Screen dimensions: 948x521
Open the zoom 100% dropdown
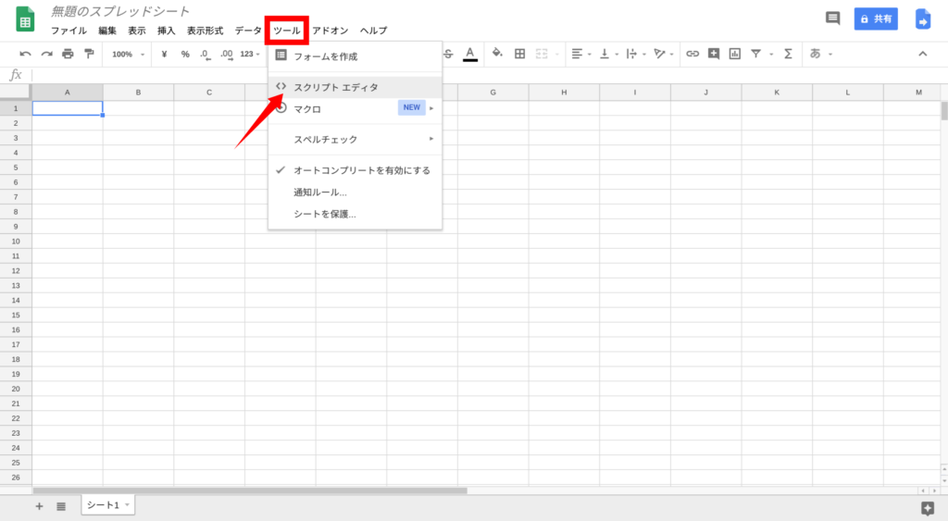click(x=128, y=54)
